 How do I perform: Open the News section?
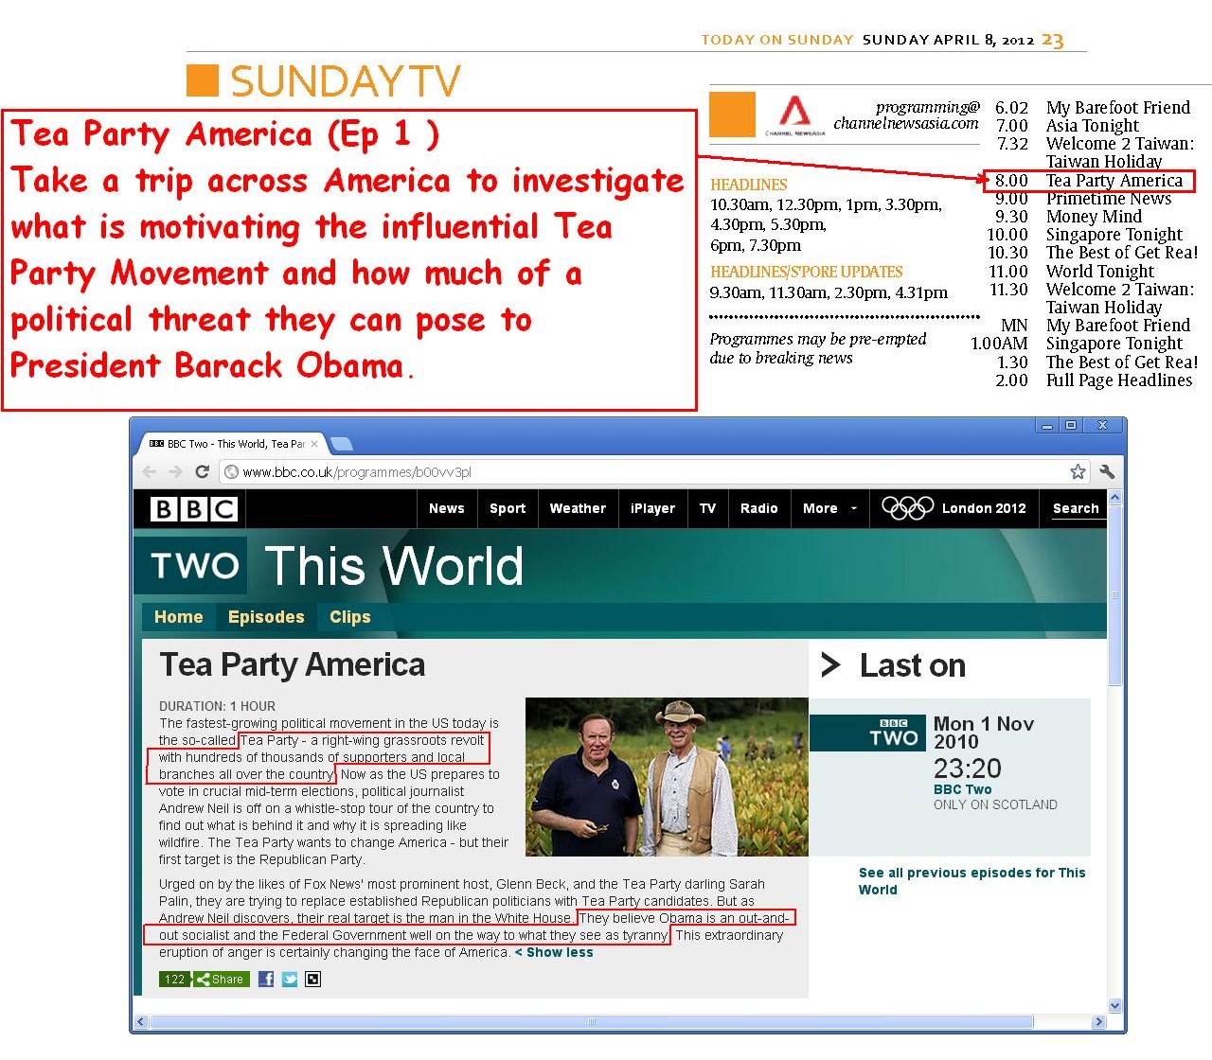pos(446,508)
